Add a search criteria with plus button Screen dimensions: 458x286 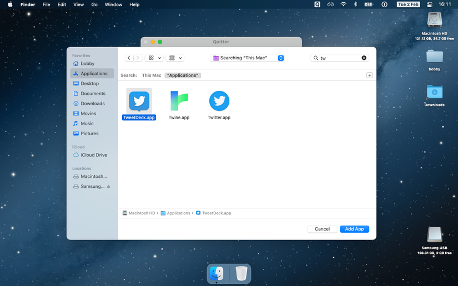[370, 75]
